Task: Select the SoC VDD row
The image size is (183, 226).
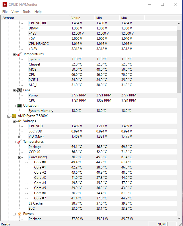Action: coord(102,131)
